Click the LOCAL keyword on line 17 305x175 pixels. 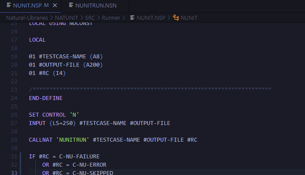click(x=37, y=40)
